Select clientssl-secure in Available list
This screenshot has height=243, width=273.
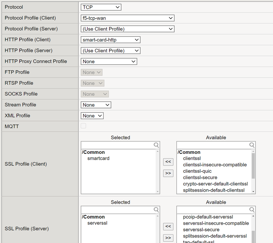[x=200, y=178]
